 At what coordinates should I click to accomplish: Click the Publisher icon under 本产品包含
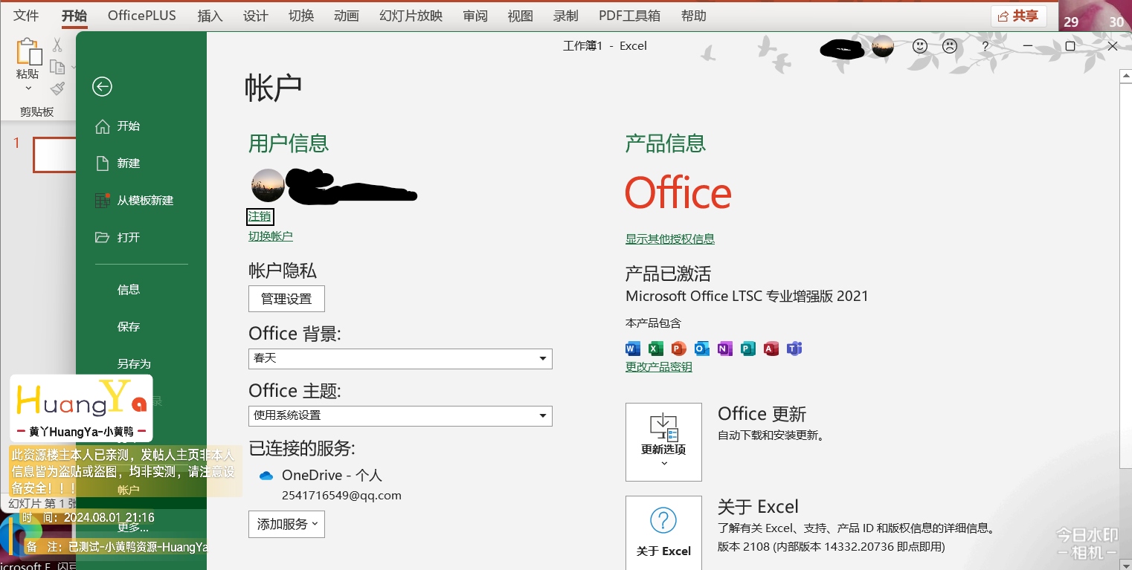(x=748, y=349)
